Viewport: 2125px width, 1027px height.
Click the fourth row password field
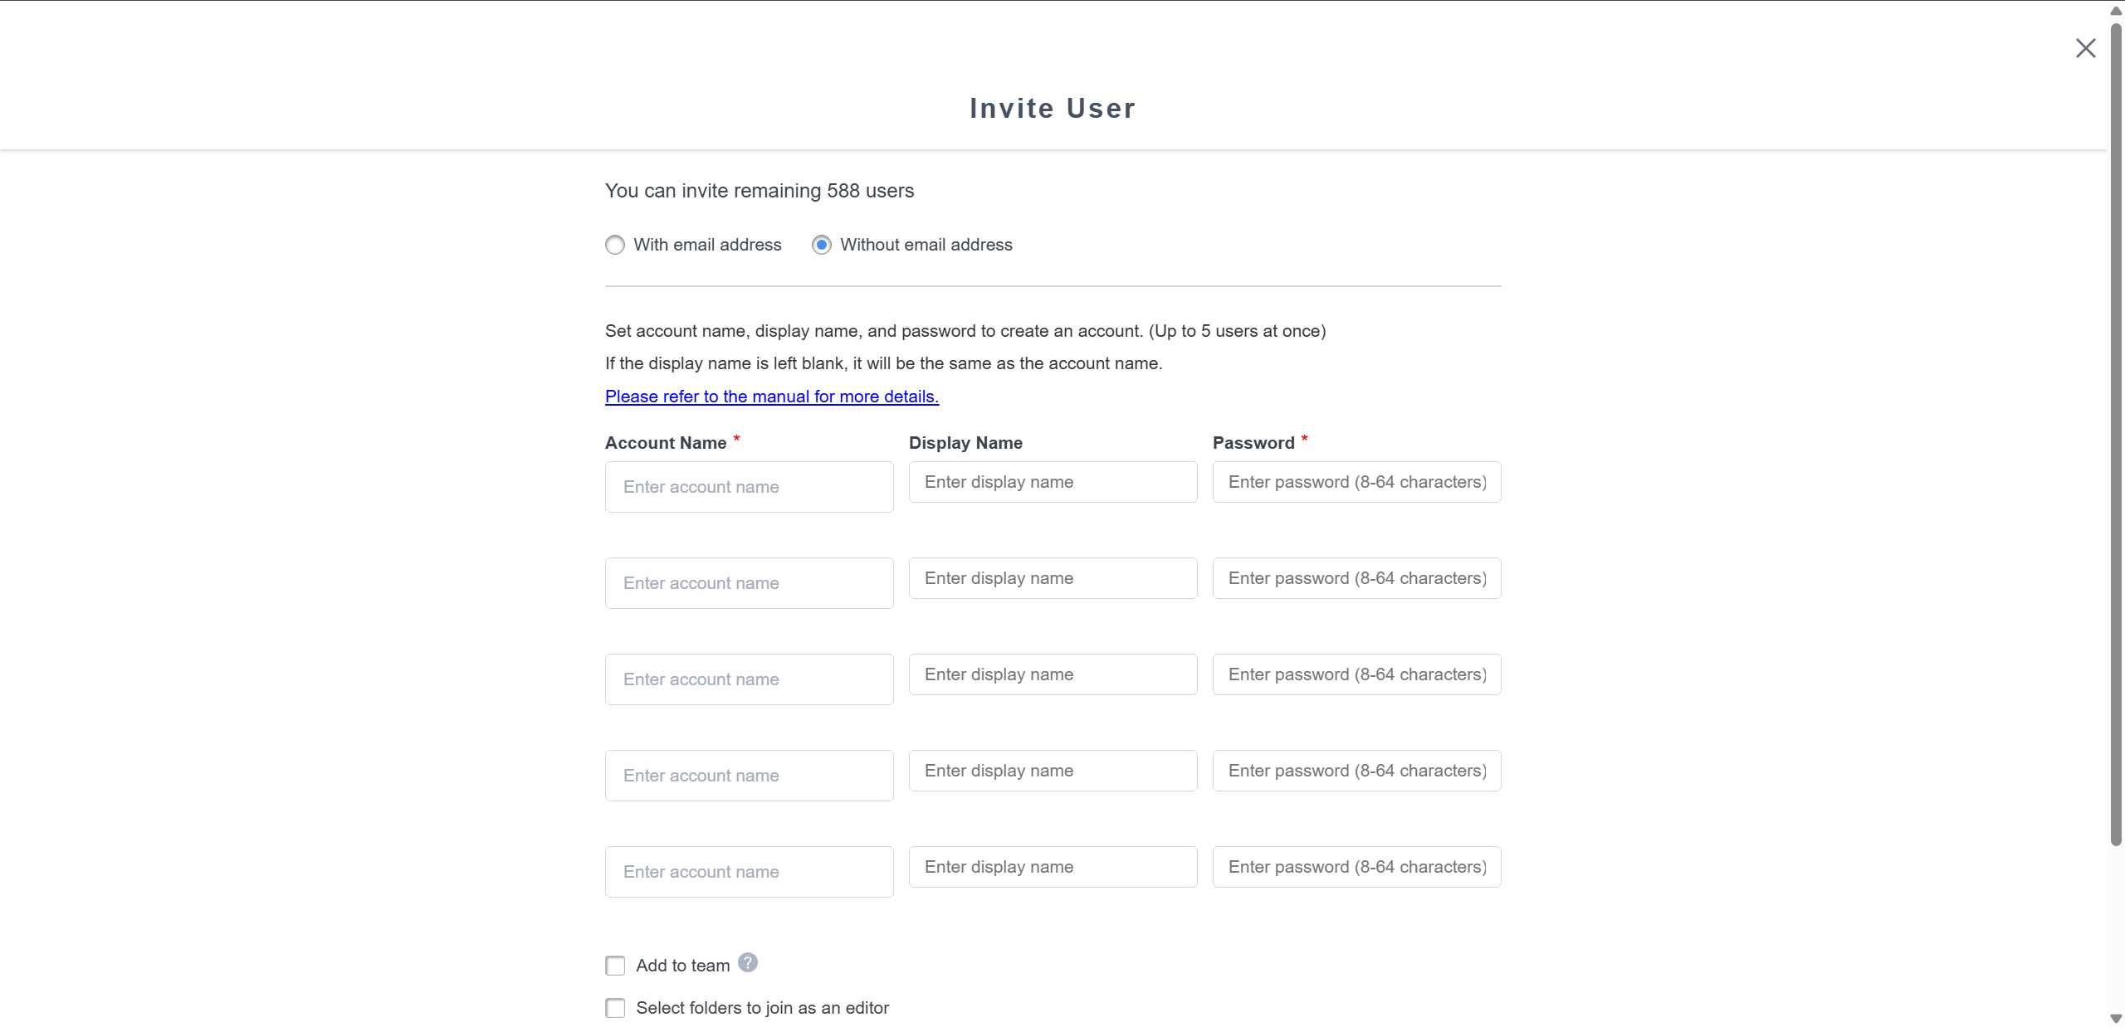[x=1356, y=771]
